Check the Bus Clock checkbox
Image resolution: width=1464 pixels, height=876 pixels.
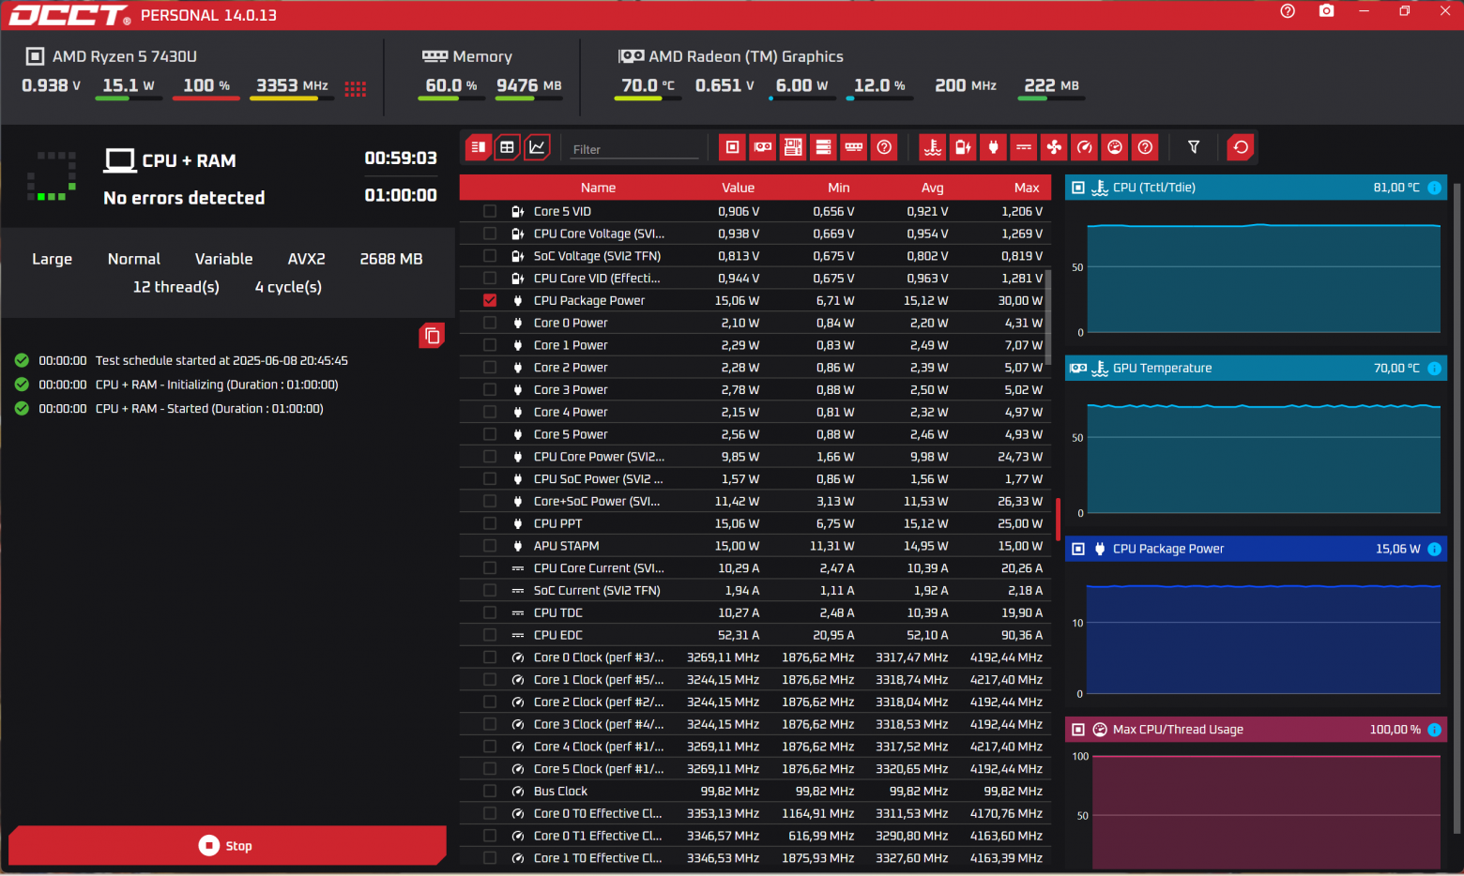click(490, 791)
